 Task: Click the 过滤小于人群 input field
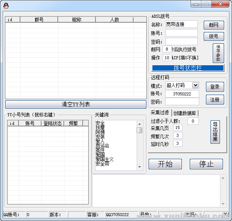point(193,121)
